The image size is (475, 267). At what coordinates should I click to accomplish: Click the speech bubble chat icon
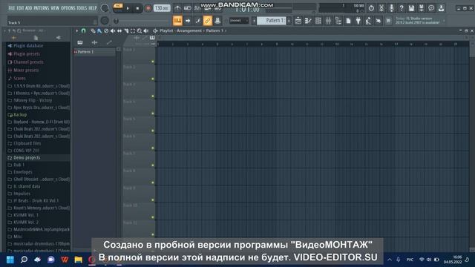[431, 8]
